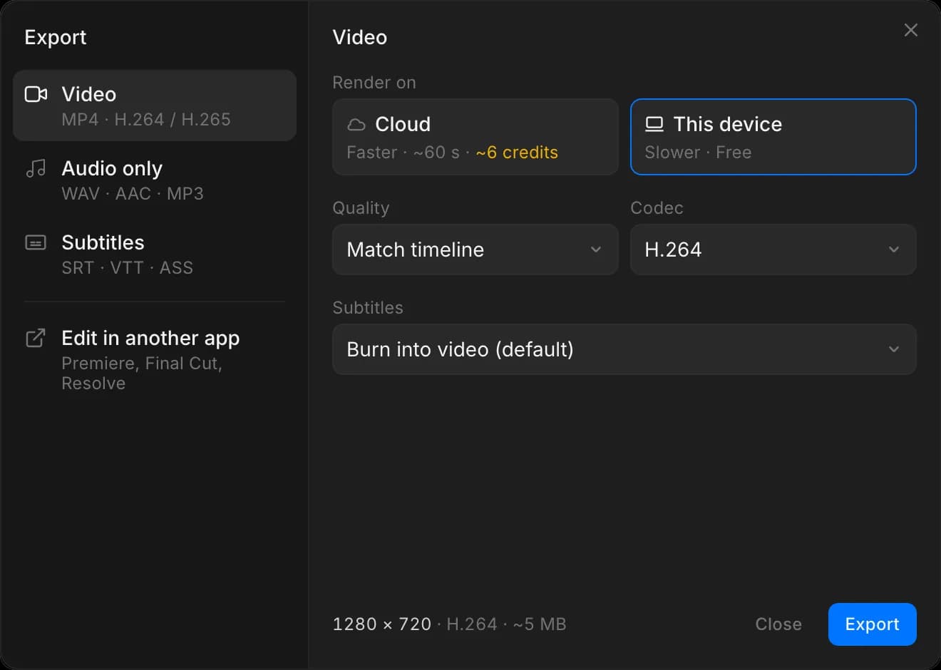Click the 'WAV · AAC · MP3' format text
This screenshot has height=670, width=941.
coord(133,194)
